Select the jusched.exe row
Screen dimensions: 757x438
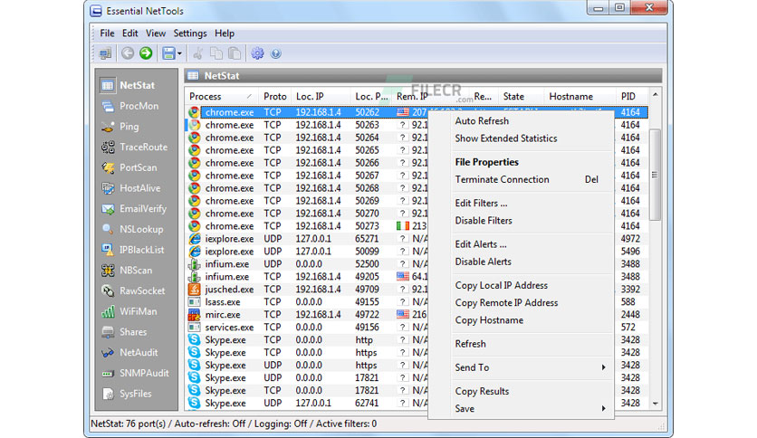pos(417,290)
